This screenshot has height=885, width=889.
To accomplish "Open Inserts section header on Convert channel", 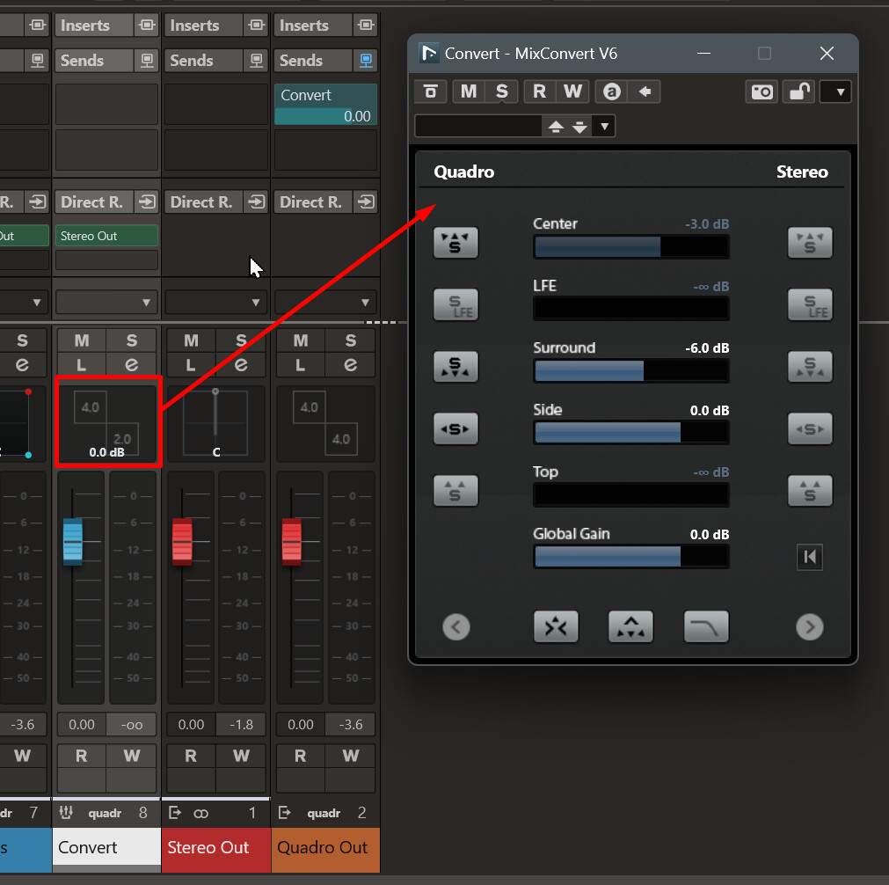I will click(x=95, y=25).
